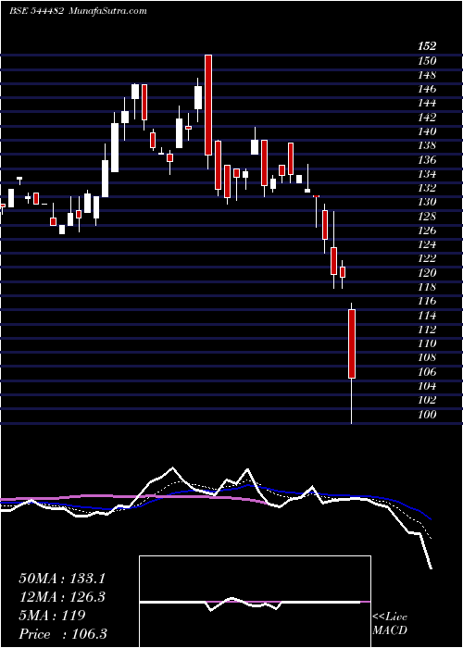The width and height of the screenshot is (463, 648).
Task: Click the 112 price axis label
Action: pyautogui.click(x=427, y=330)
